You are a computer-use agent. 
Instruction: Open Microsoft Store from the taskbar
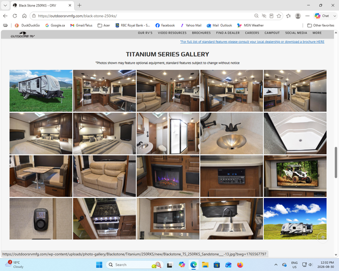217,265
